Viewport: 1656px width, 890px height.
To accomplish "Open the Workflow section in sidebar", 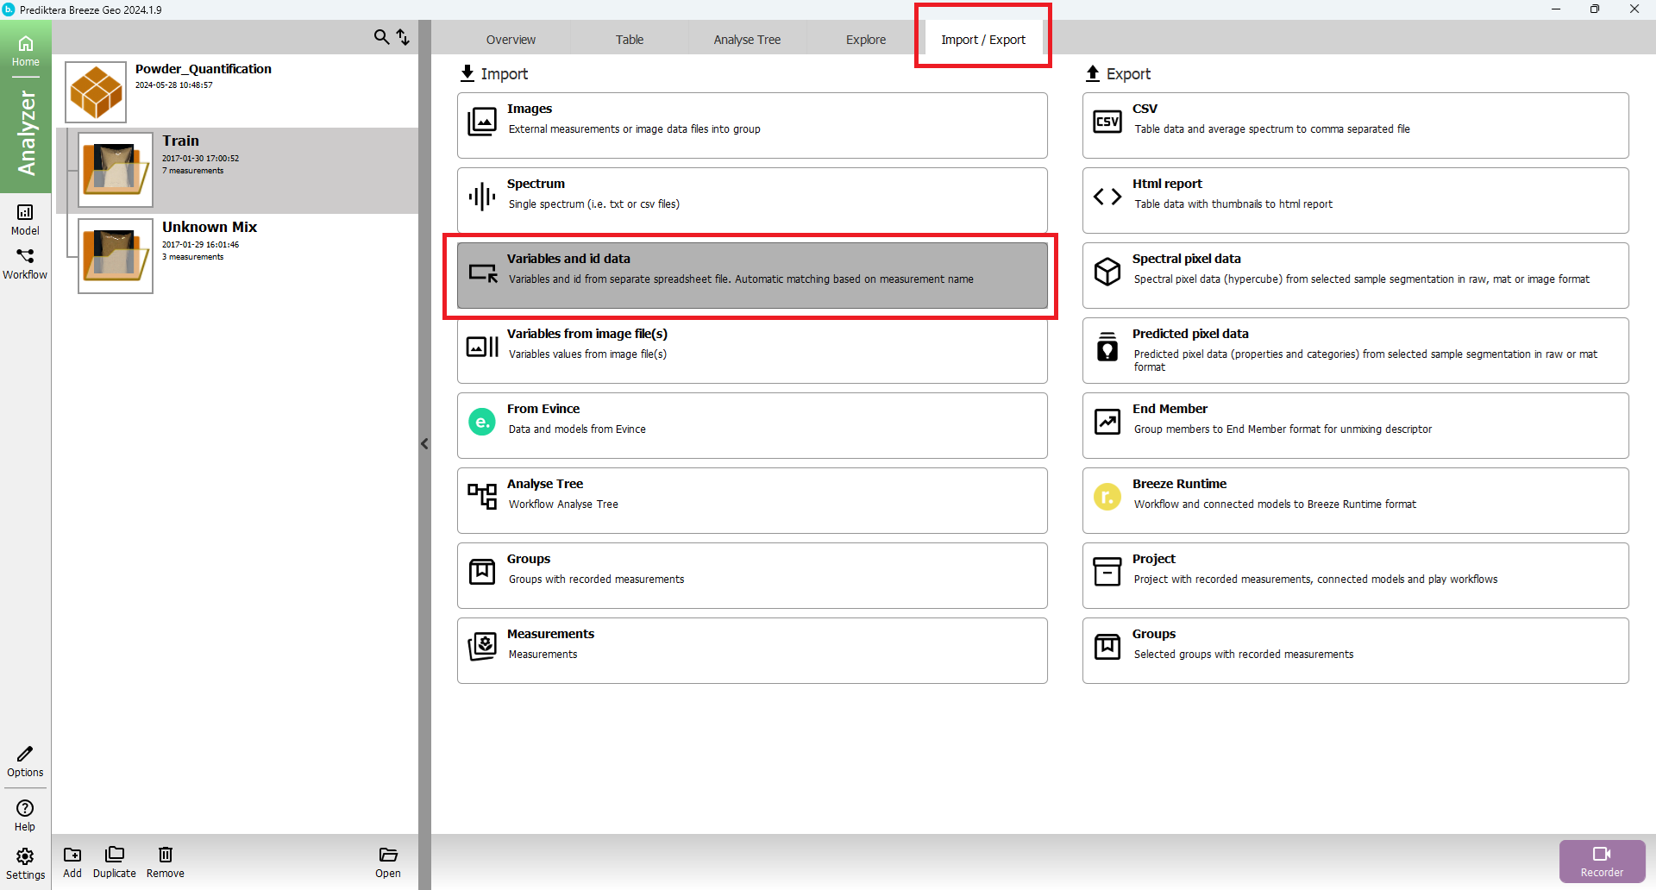I will (25, 263).
